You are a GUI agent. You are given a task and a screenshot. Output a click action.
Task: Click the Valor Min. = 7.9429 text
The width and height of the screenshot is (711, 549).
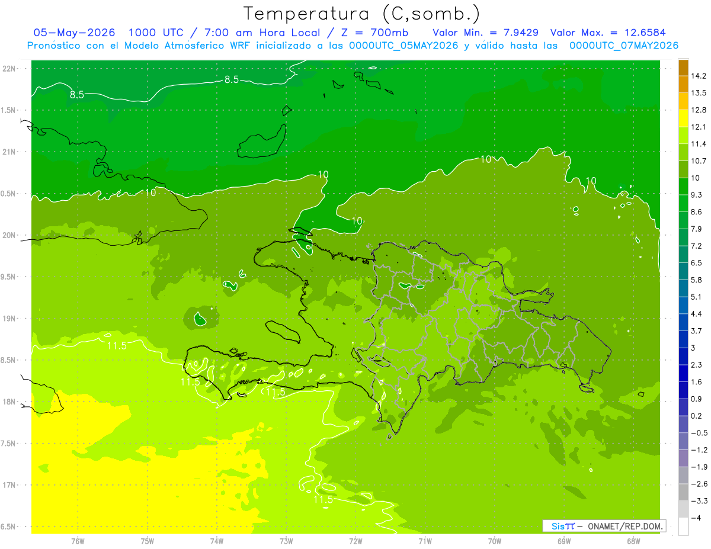(x=485, y=33)
